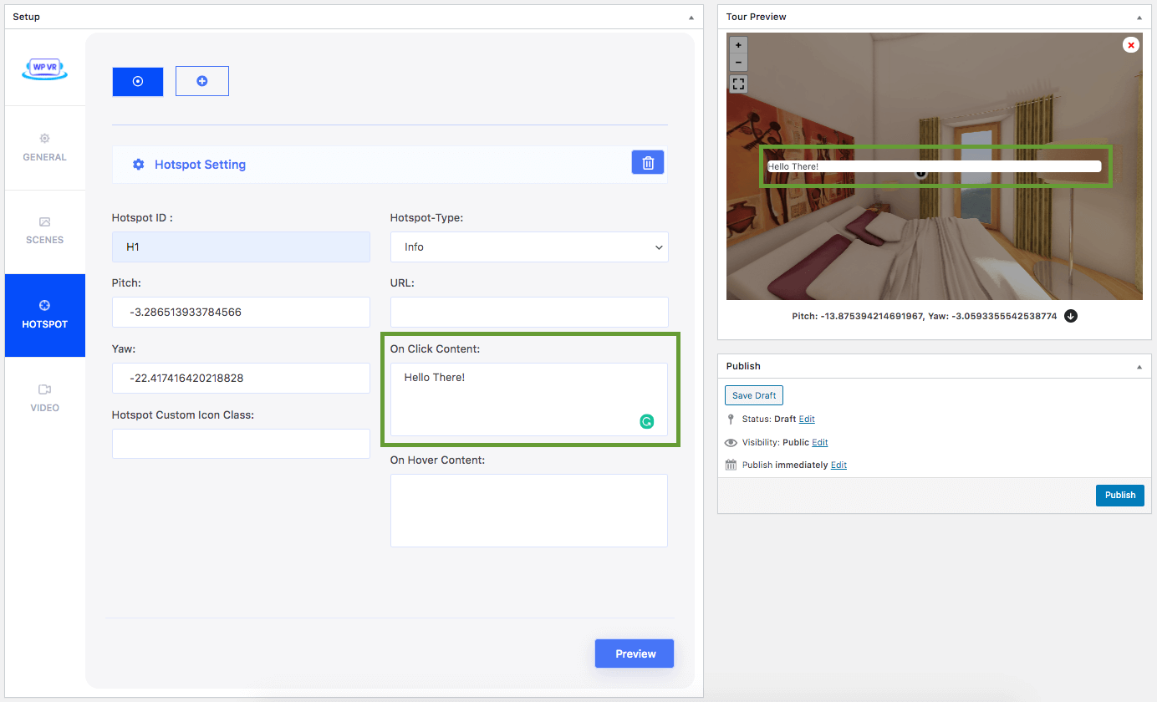Close the tour preview with red X
This screenshot has height=702, width=1157.
pyautogui.click(x=1130, y=45)
